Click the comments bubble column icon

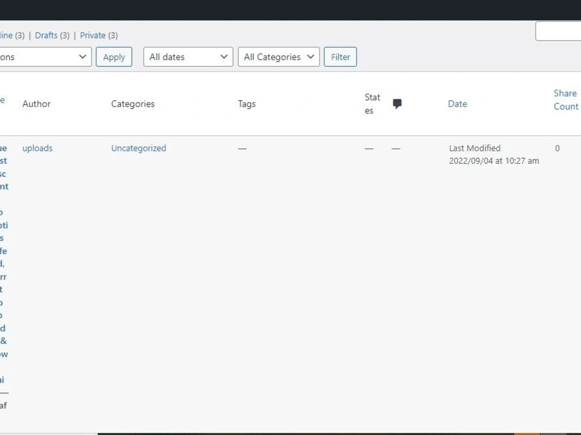coord(397,104)
